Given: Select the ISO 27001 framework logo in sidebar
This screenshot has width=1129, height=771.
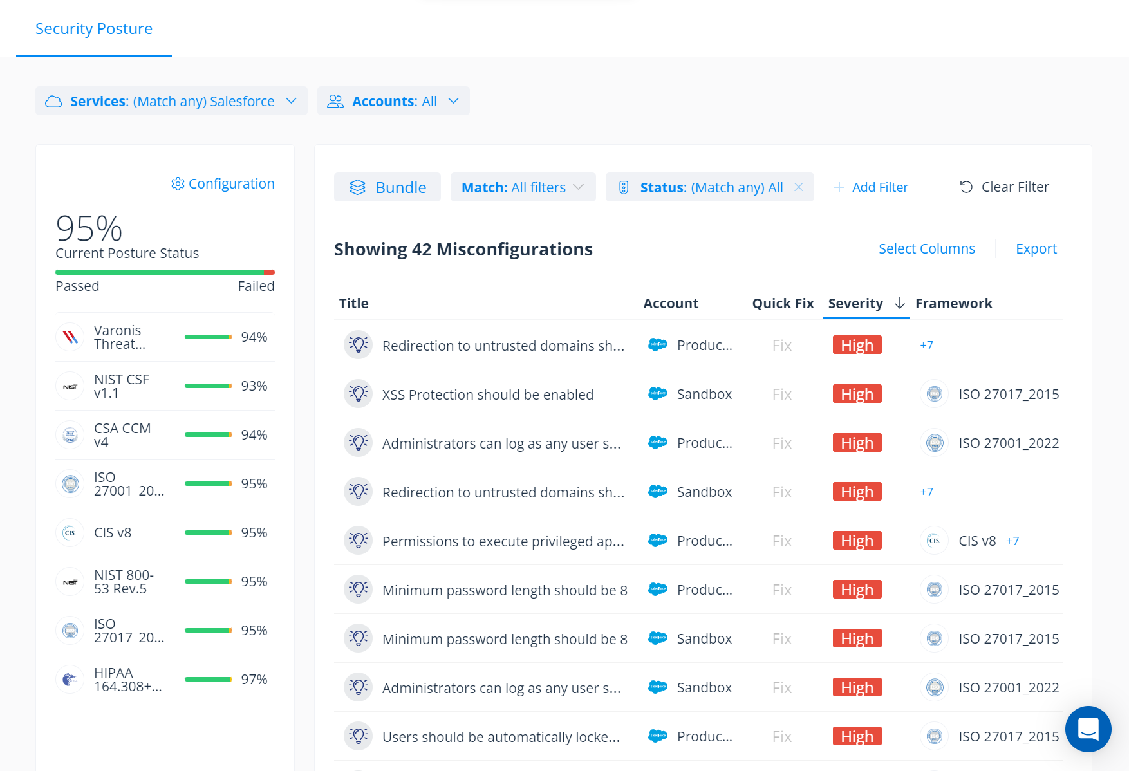Looking at the screenshot, I should [x=70, y=484].
